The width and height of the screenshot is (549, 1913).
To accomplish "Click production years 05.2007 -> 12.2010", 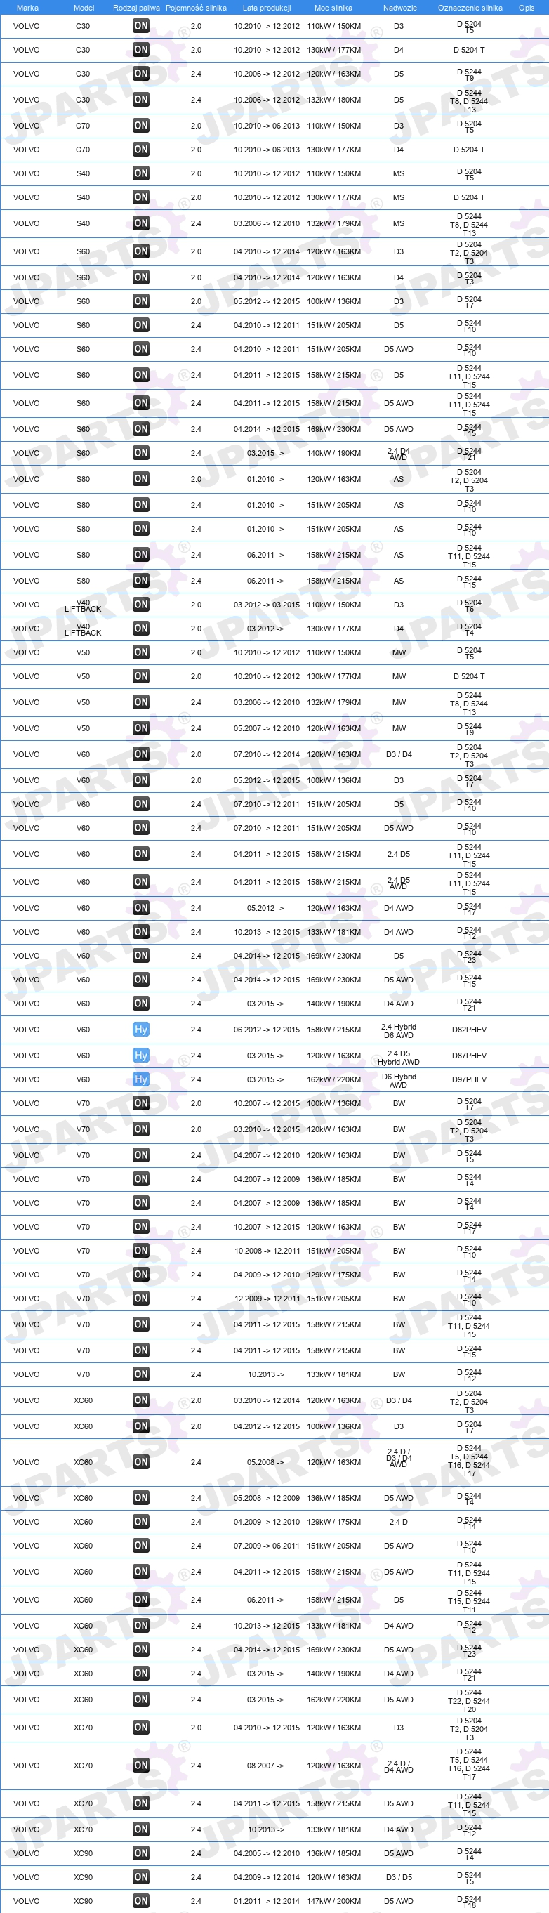I will pos(266,728).
